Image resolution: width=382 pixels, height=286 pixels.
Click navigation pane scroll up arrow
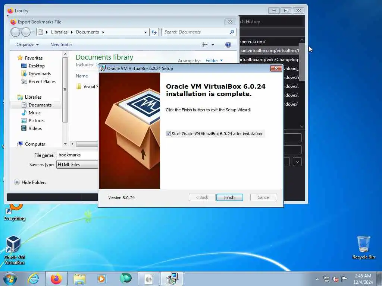pos(65,54)
